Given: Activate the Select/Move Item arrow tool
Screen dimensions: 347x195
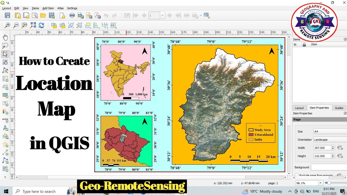Looking at the screenshot, I should click(5, 54).
